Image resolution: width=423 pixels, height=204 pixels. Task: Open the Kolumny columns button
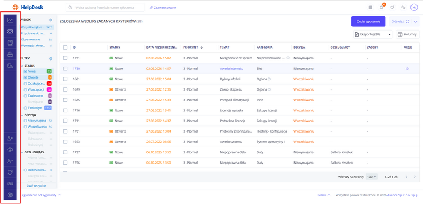[408, 34]
